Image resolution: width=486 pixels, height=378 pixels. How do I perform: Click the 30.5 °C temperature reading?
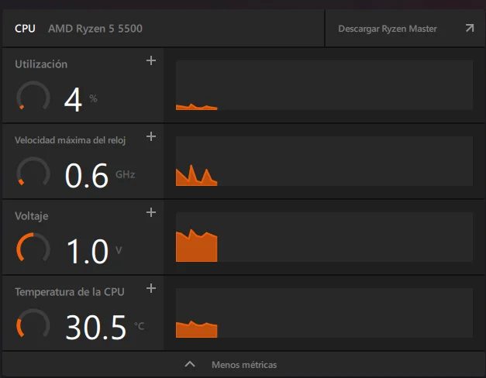point(96,328)
